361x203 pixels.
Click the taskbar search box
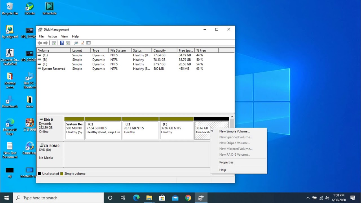click(58, 198)
